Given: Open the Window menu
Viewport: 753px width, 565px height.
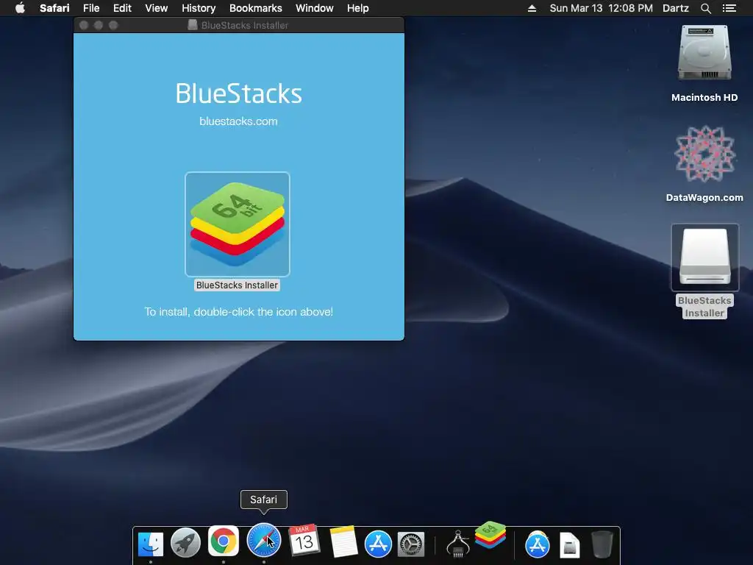Looking at the screenshot, I should tap(315, 8).
